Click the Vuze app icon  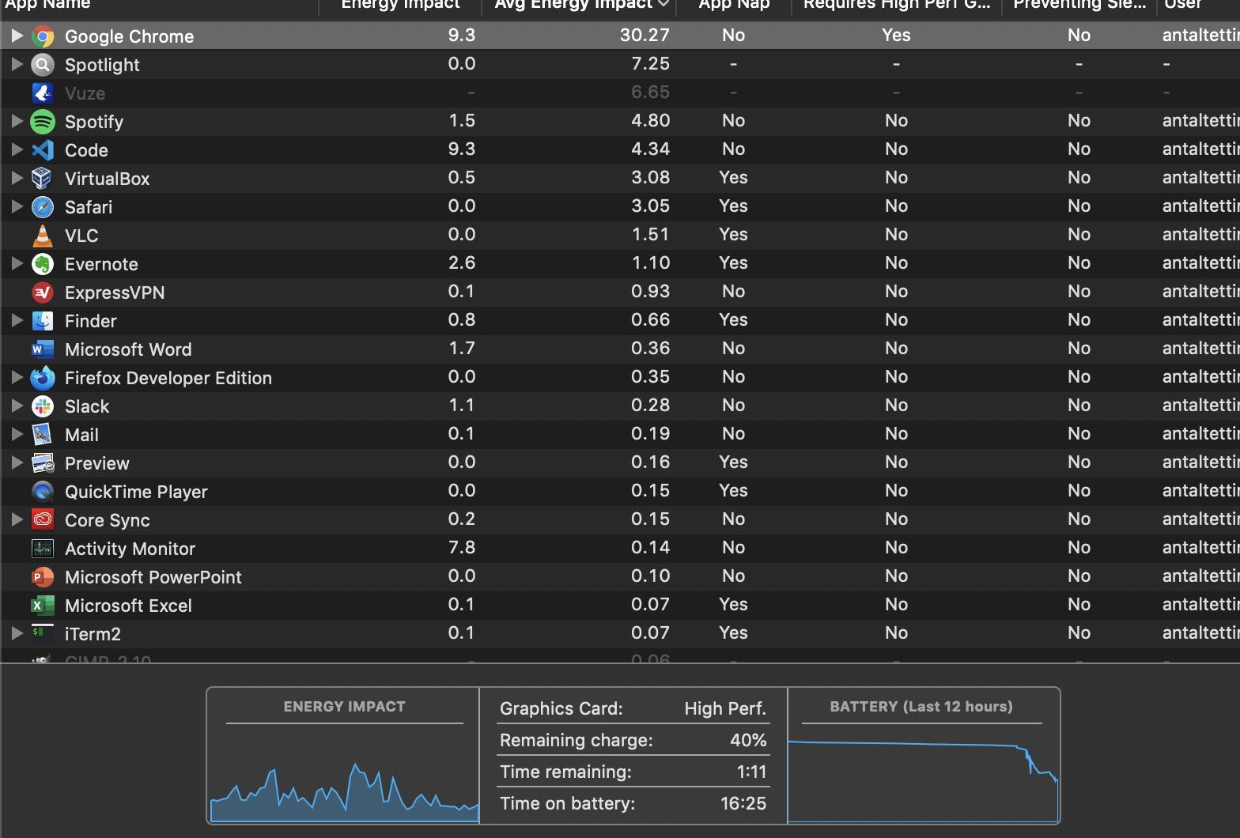(x=43, y=93)
